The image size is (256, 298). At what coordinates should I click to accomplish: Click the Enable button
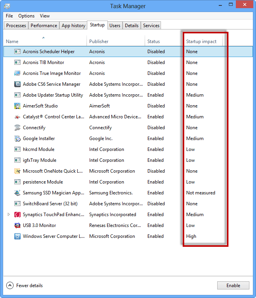tap(233, 285)
